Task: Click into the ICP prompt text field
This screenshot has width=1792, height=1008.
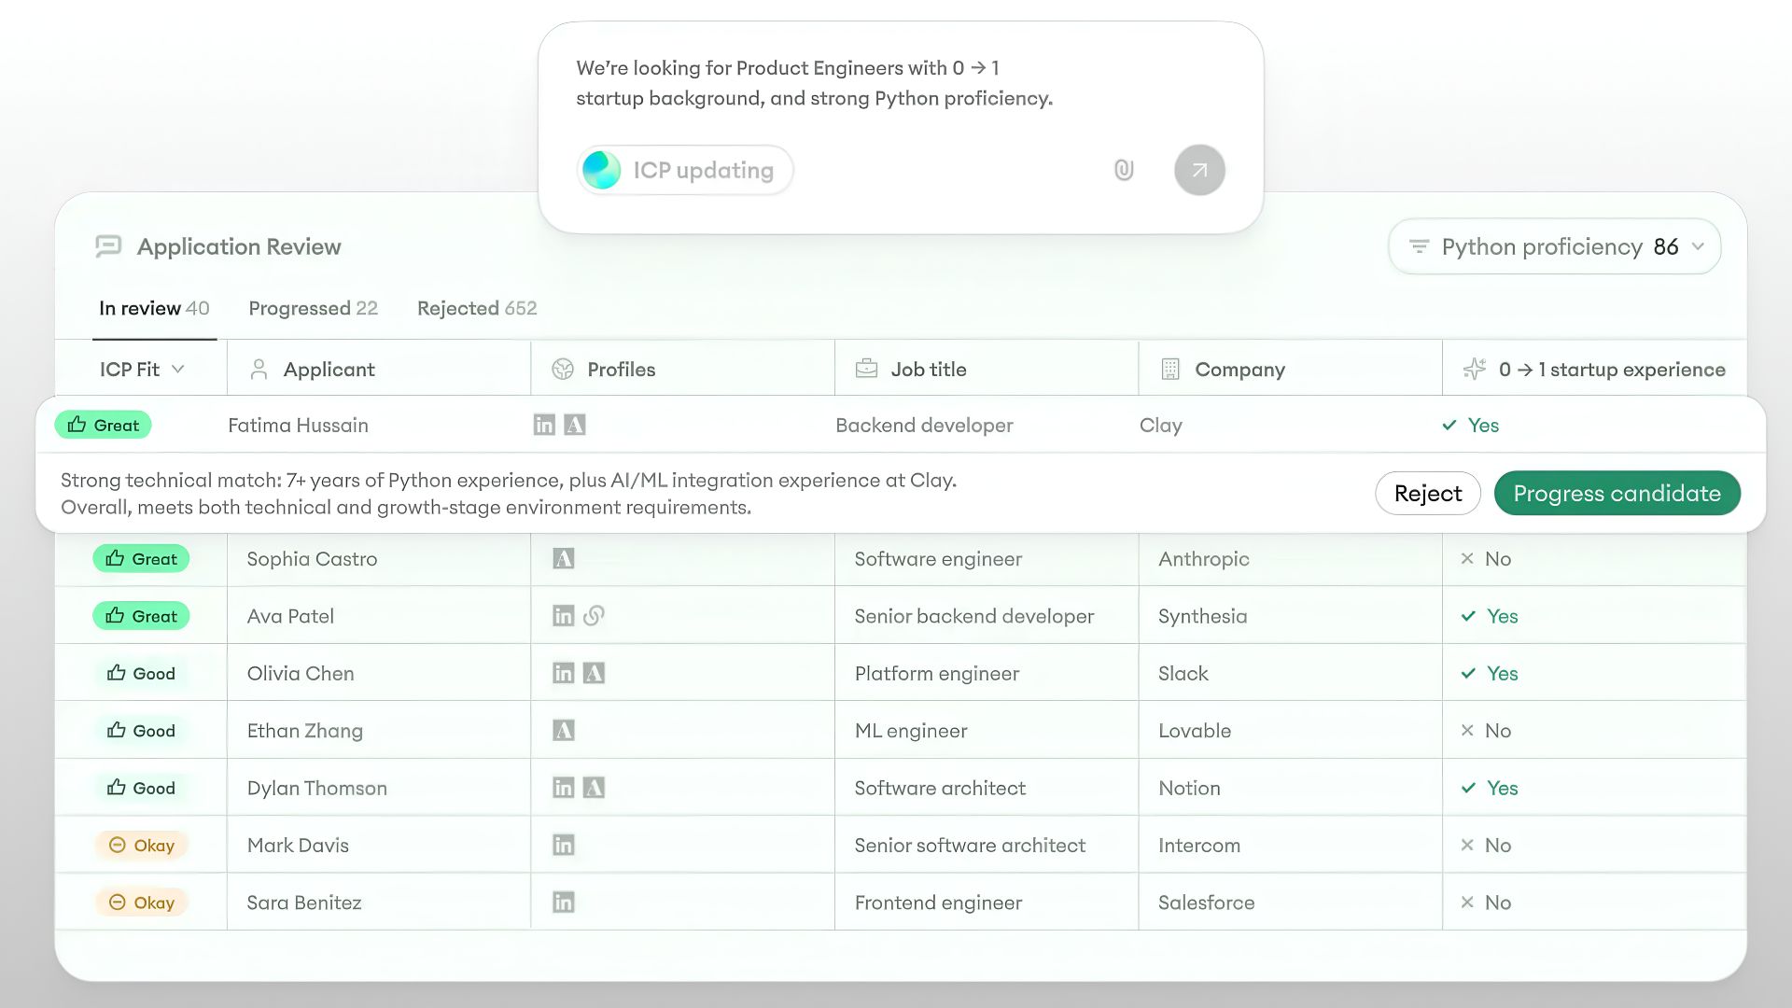Action: point(814,83)
